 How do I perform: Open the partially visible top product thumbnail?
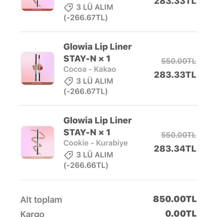pos(38,5)
